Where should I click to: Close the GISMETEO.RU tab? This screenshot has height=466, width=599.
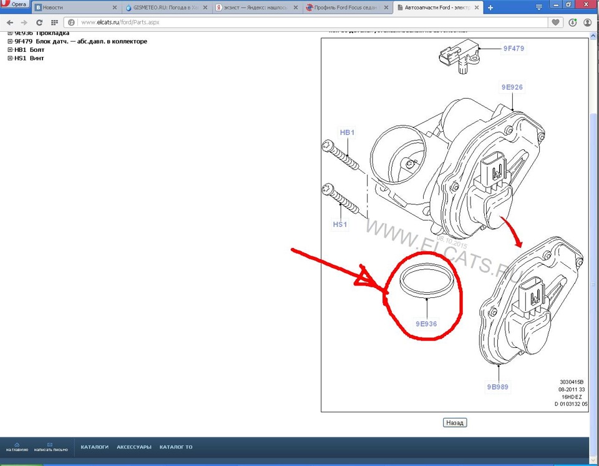205,7
